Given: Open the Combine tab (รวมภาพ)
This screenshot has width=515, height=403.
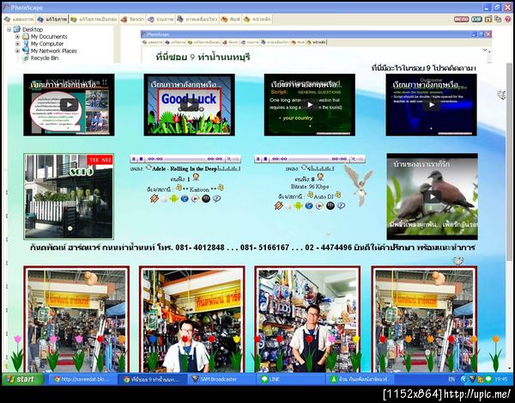Looking at the screenshot, I should point(161,20).
